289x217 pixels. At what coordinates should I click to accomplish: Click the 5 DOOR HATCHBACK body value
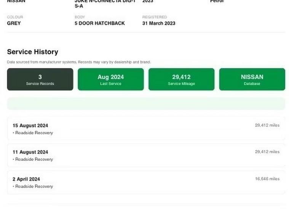pos(99,23)
